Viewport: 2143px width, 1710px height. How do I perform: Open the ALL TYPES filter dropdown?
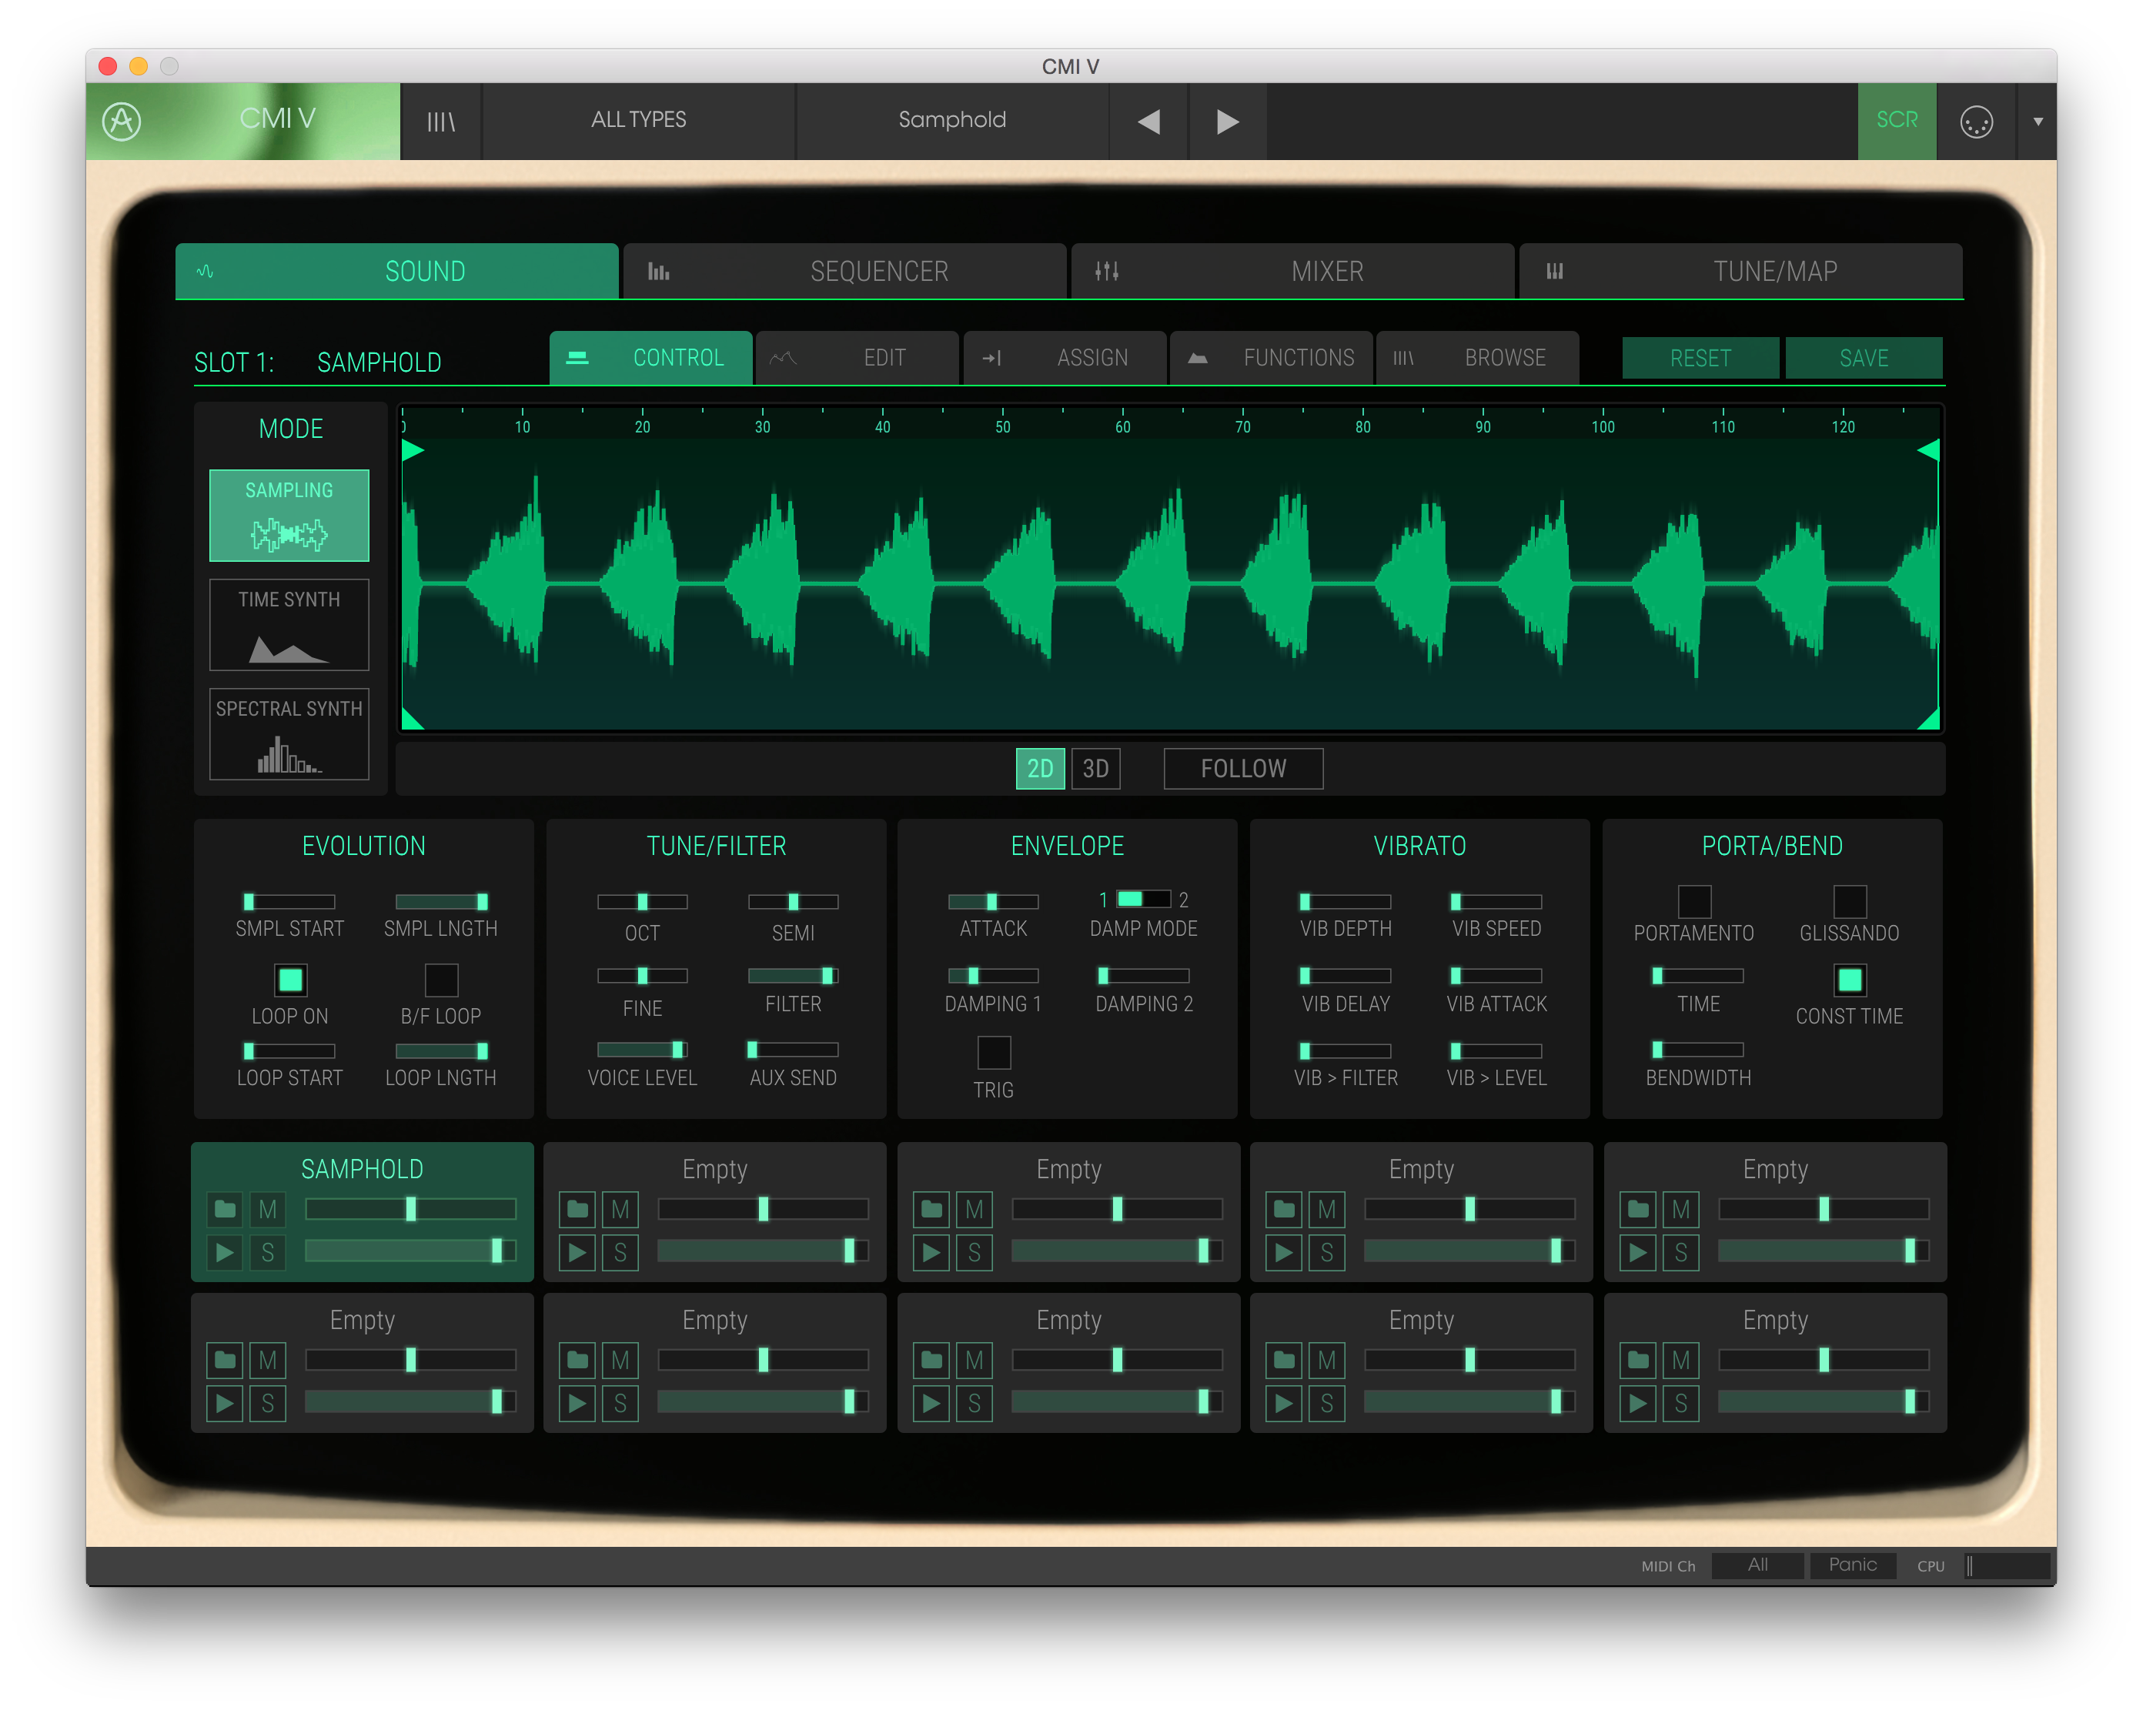click(638, 120)
